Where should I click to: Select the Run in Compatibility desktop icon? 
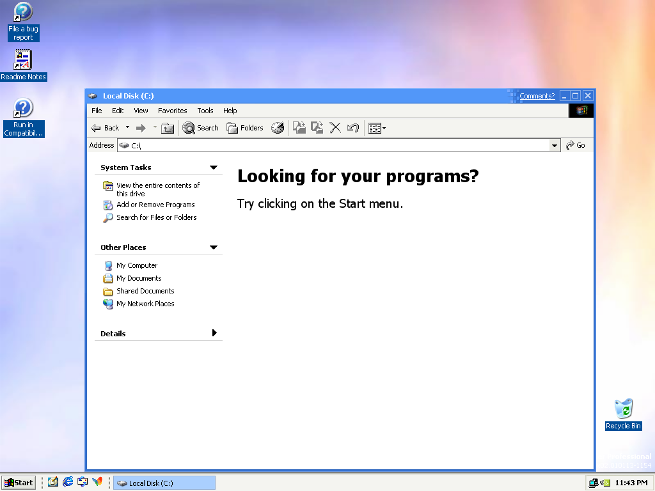pyautogui.click(x=24, y=118)
